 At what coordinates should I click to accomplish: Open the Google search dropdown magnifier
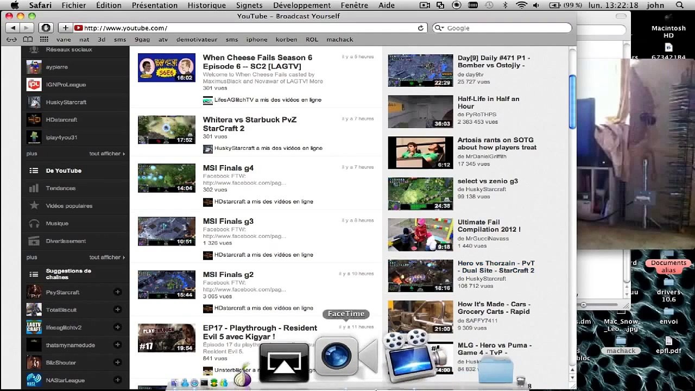(440, 28)
